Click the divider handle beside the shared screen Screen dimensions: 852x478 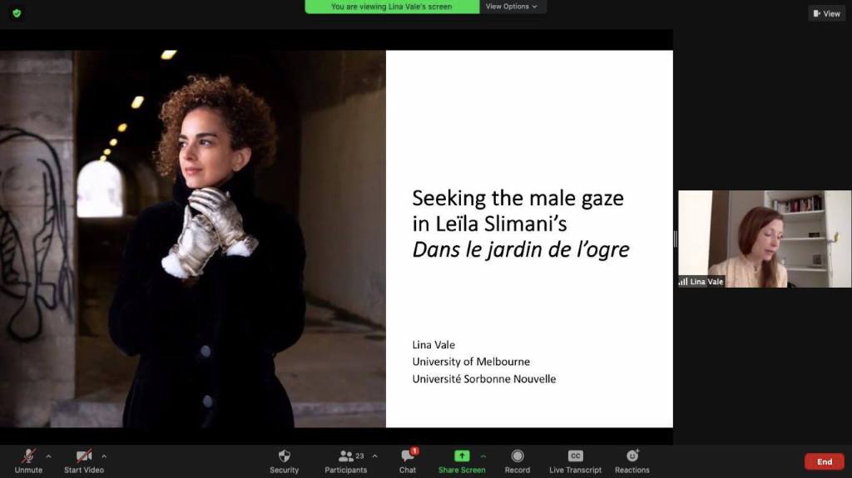[x=675, y=239]
